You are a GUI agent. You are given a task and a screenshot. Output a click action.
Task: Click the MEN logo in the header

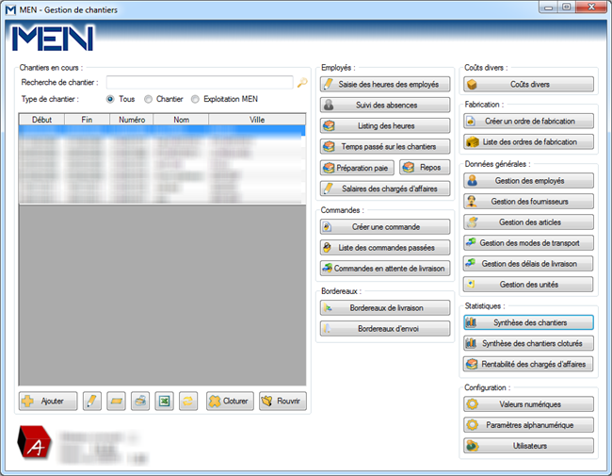[x=53, y=39]
